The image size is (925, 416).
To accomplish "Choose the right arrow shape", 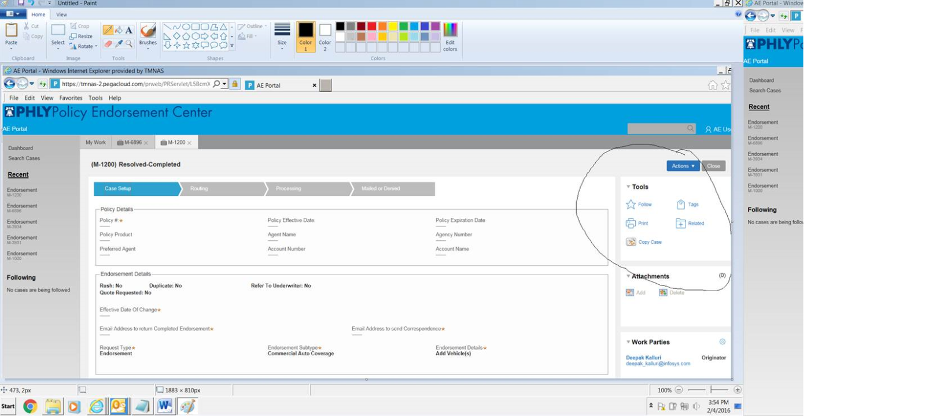I will pyautogui.click(x=205, y=36).
